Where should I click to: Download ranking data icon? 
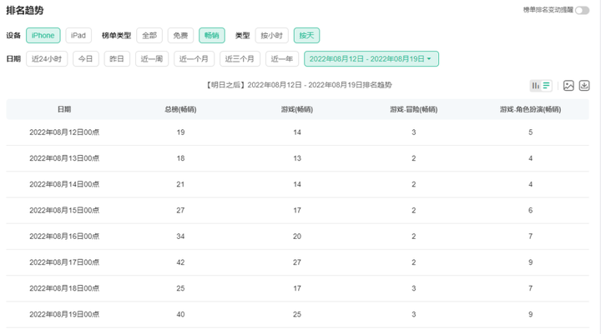pyautogui.click(x=584, y=85)
